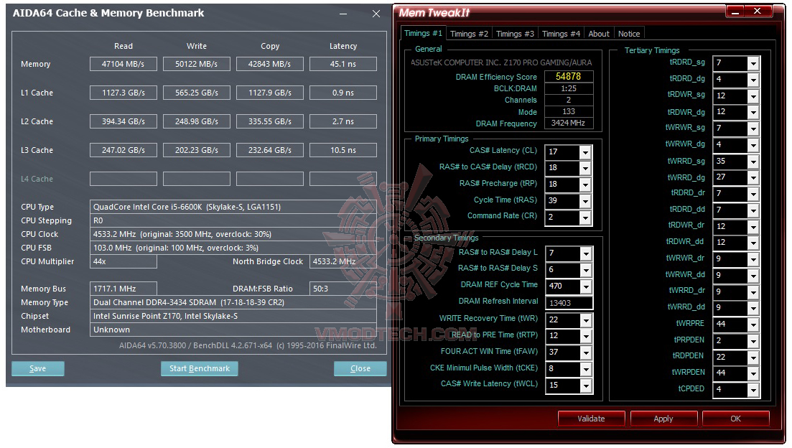Open the tCPDED dropdown at panel bottom
Screen dimensions: 792x448
tap(753, 388)
